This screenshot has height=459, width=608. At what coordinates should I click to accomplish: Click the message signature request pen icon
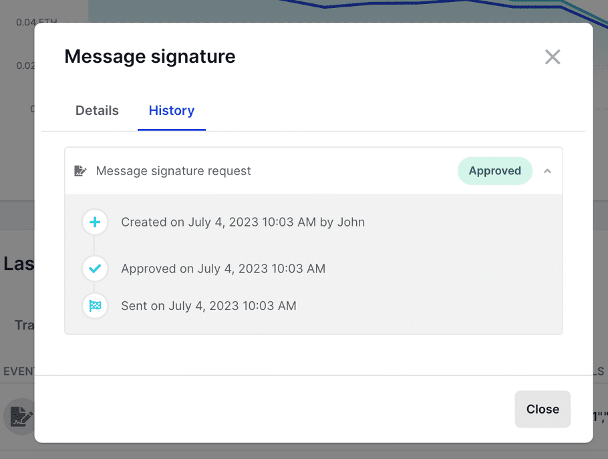pyautogui.click(x=80, y=171)
